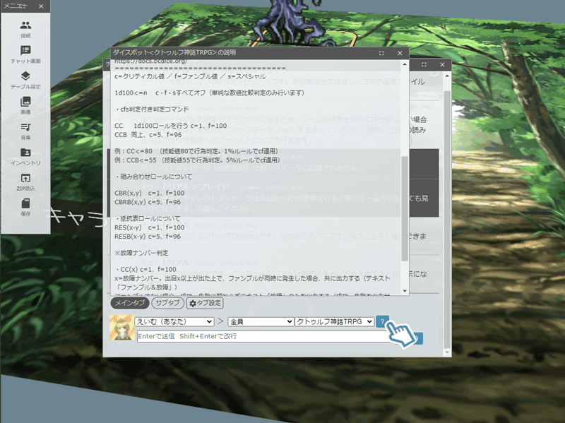Open the 音楽 music panel
This screenshot has height=423, width=565.
(25, 131)
